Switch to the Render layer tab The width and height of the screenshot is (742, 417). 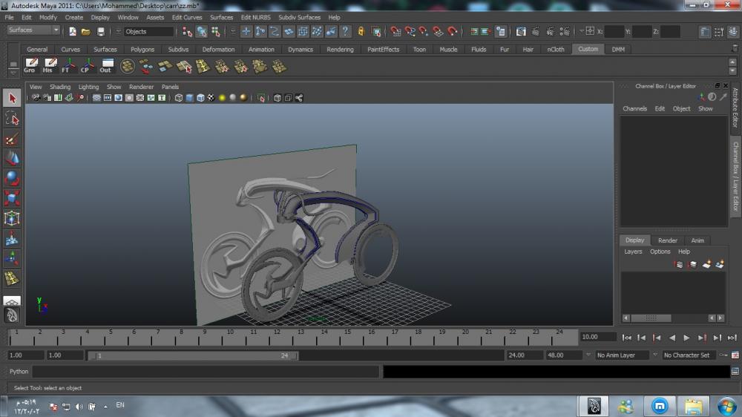click(x=667, y=240)
